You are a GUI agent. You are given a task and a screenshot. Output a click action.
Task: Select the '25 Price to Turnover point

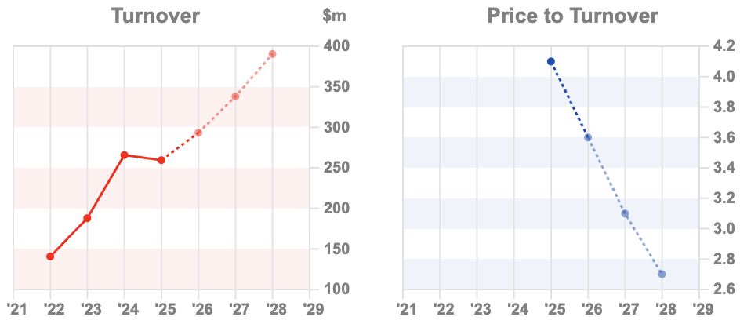coord(551,61)
